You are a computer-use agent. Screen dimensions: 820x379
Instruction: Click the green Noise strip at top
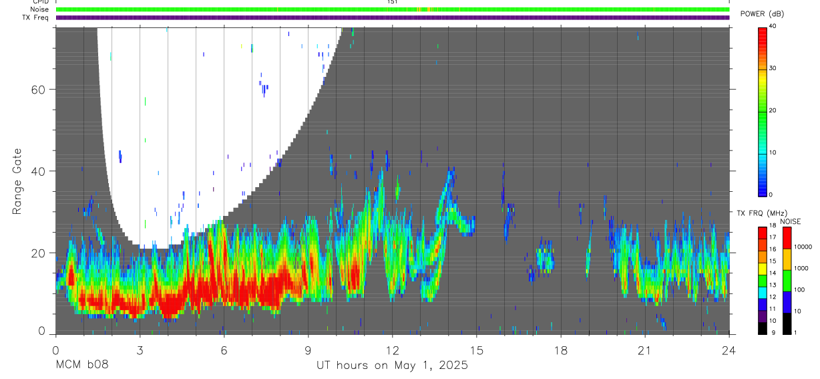point(393,9)
